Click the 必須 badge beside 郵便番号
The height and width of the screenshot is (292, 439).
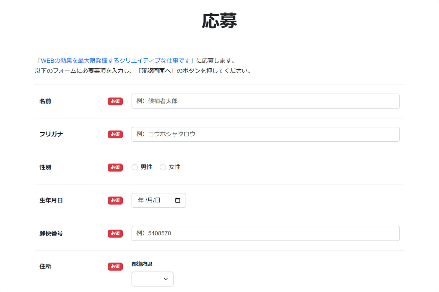click(115, 233)
